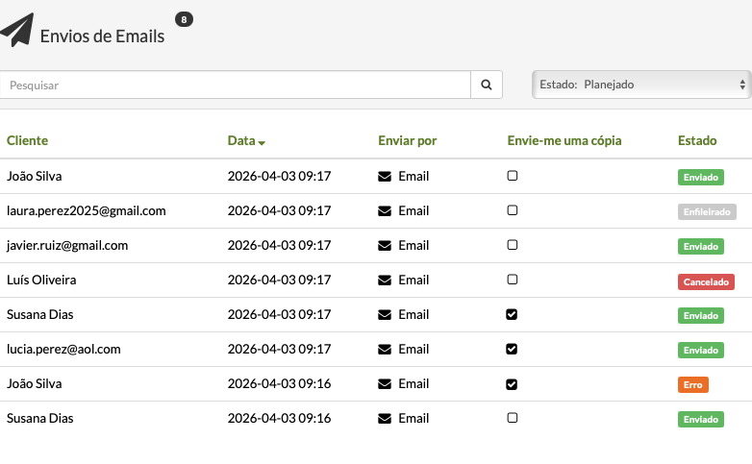Image resolution: width=752 pixels, height=464 pixels.
Task: Click the orange Erro status badge
Action: (693, 385)
